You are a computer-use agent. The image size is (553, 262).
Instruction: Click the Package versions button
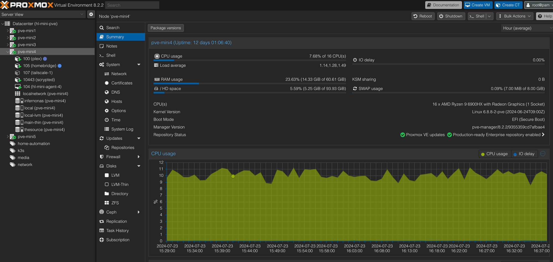(x=166, y=28)
